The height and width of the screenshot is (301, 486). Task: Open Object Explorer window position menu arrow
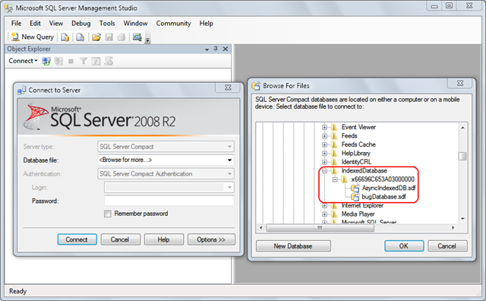[207, 49]
